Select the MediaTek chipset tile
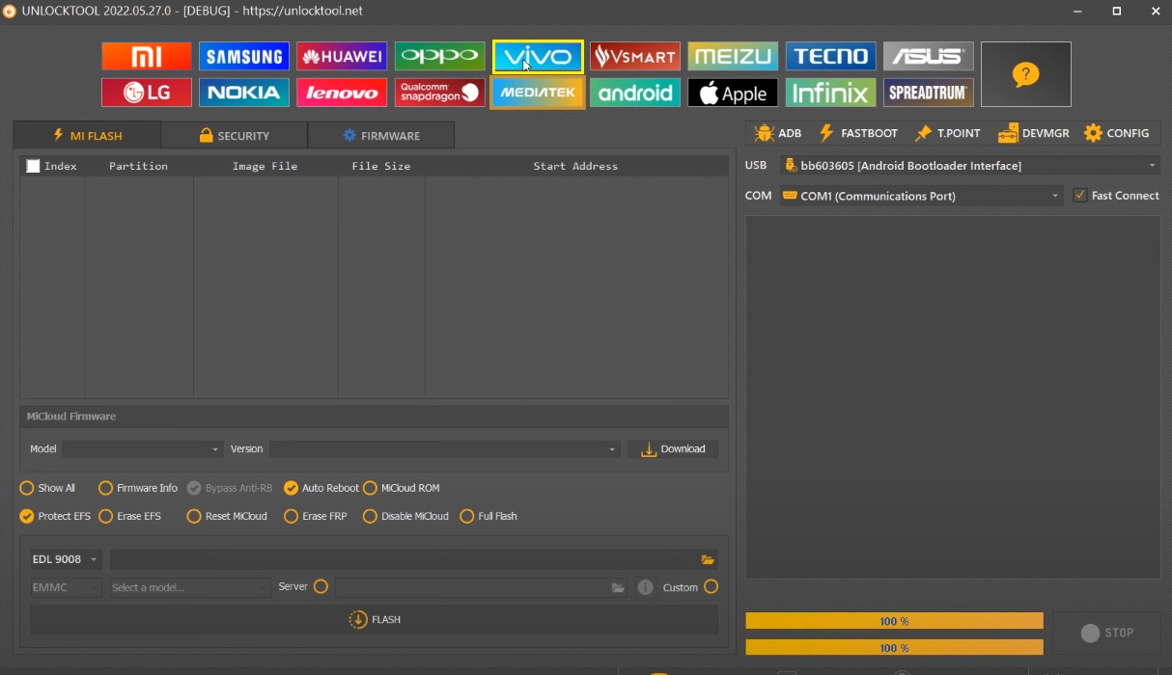Viewport: 1172px width, 675px height. (x=538, y=93)
